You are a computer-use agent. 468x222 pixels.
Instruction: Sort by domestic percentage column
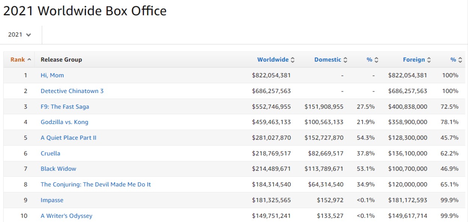372,60
